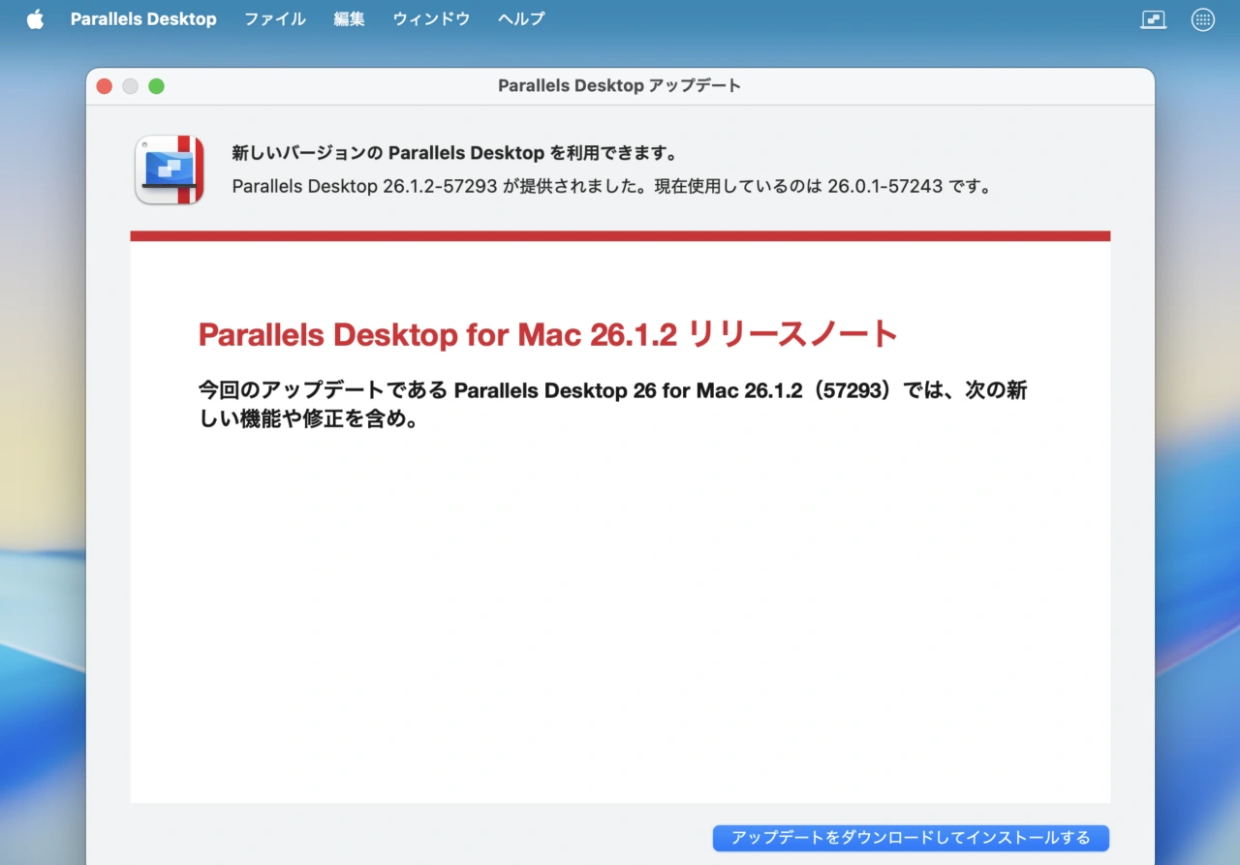The height and width of the screenshot is (865, 1240).
Task: Open the Parallels control center grid icon
Action: [1202, 18]
